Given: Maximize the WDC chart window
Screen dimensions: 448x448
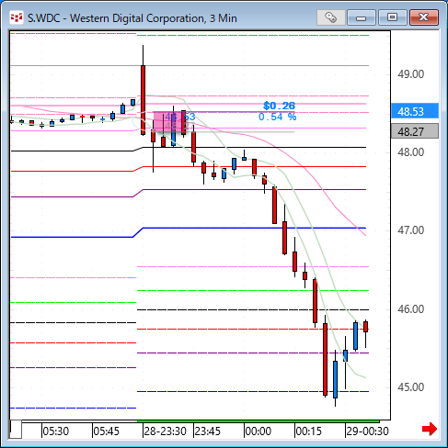Looking at the screenshot, I should [392, 17].
